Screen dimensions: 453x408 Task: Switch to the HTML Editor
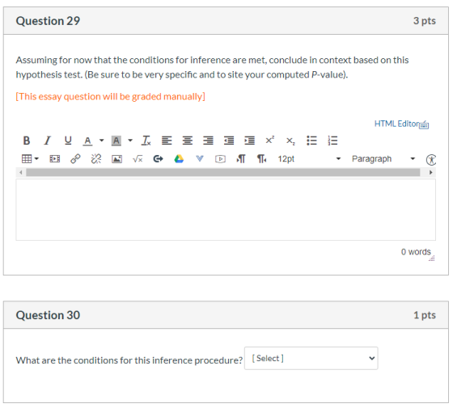396,124
